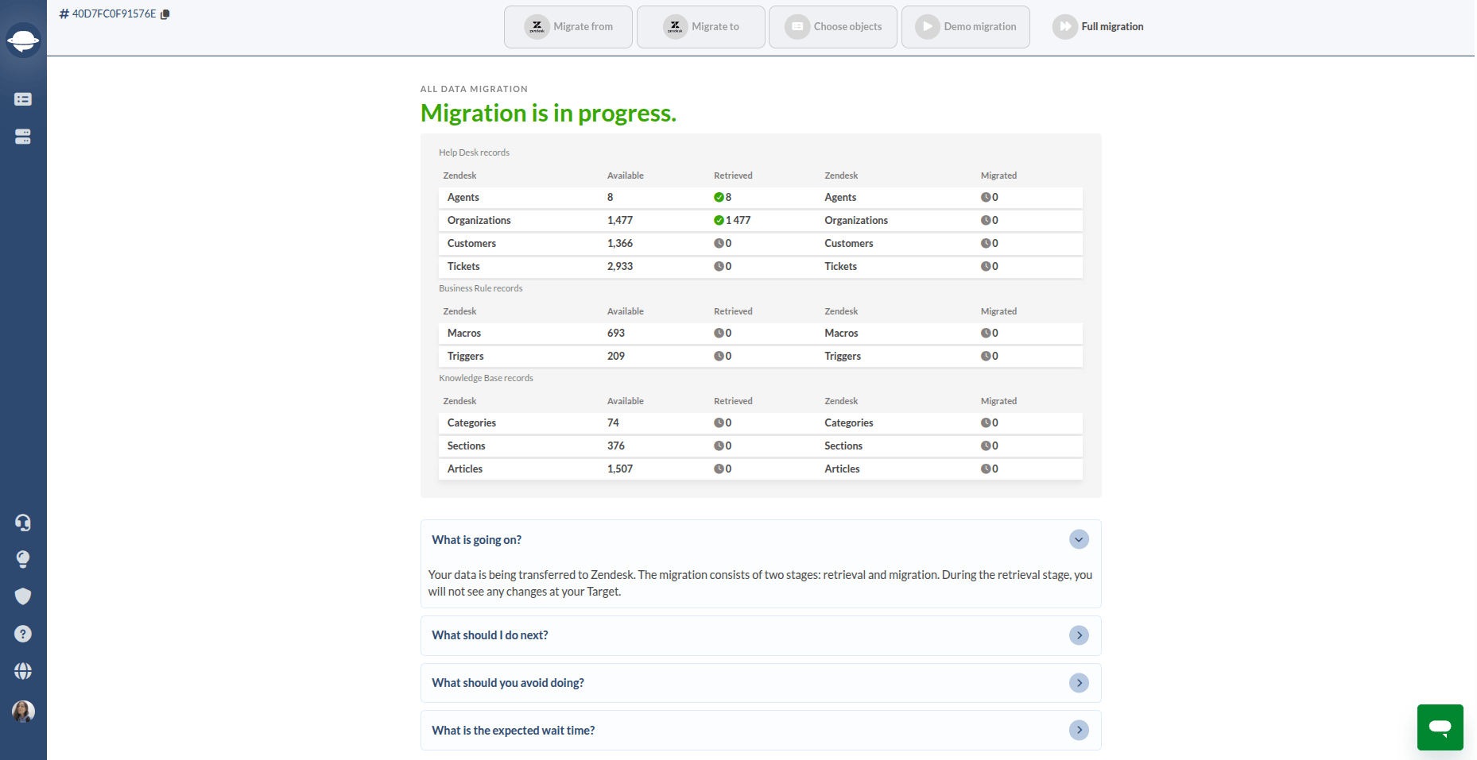Image resolution: width=1477 pixels, height=760 pixels.
Task: Click the Migration is in progress heading
Action: pyautogui.click(x=549, y=114)
